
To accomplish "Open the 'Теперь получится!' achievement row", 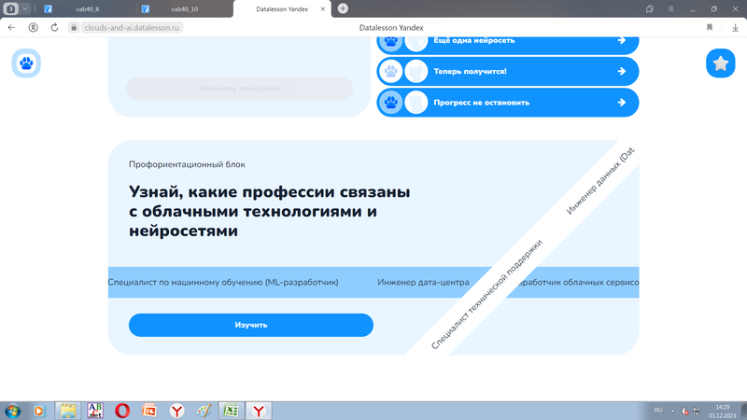I will [x=508, y=71].
